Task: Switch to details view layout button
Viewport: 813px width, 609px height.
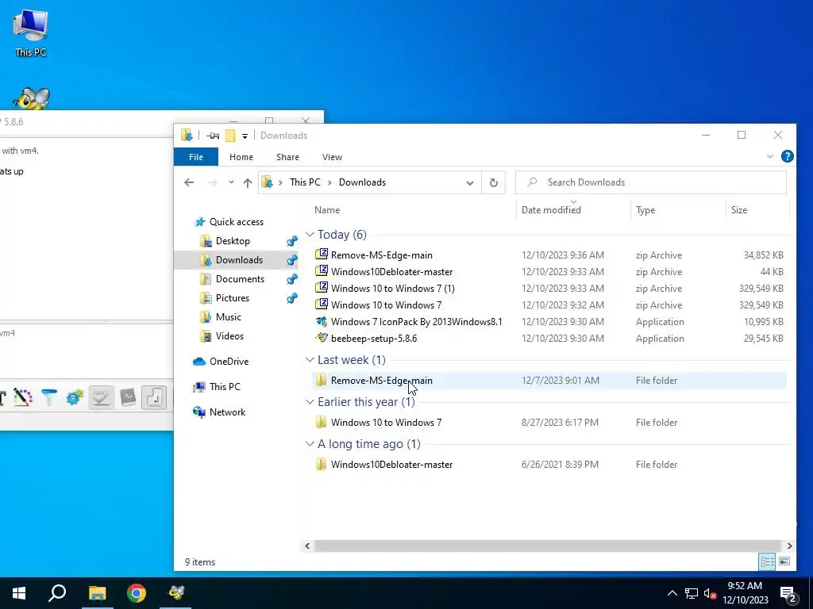Action: 768,561
